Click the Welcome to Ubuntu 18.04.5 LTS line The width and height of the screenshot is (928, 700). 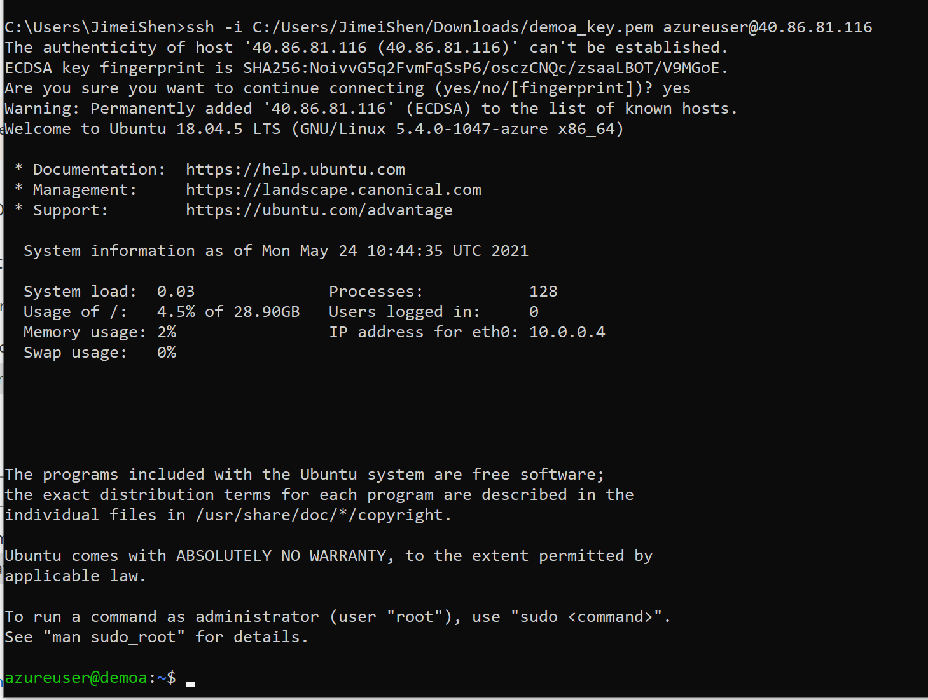[314, 129]
